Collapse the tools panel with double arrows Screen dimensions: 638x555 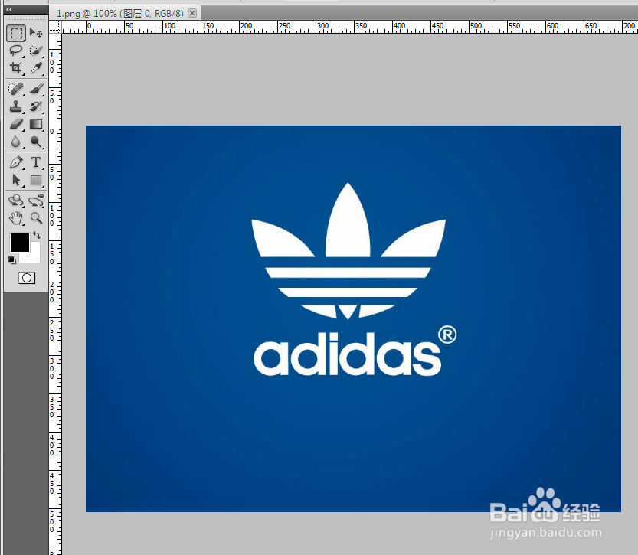(x=8, y=9)
